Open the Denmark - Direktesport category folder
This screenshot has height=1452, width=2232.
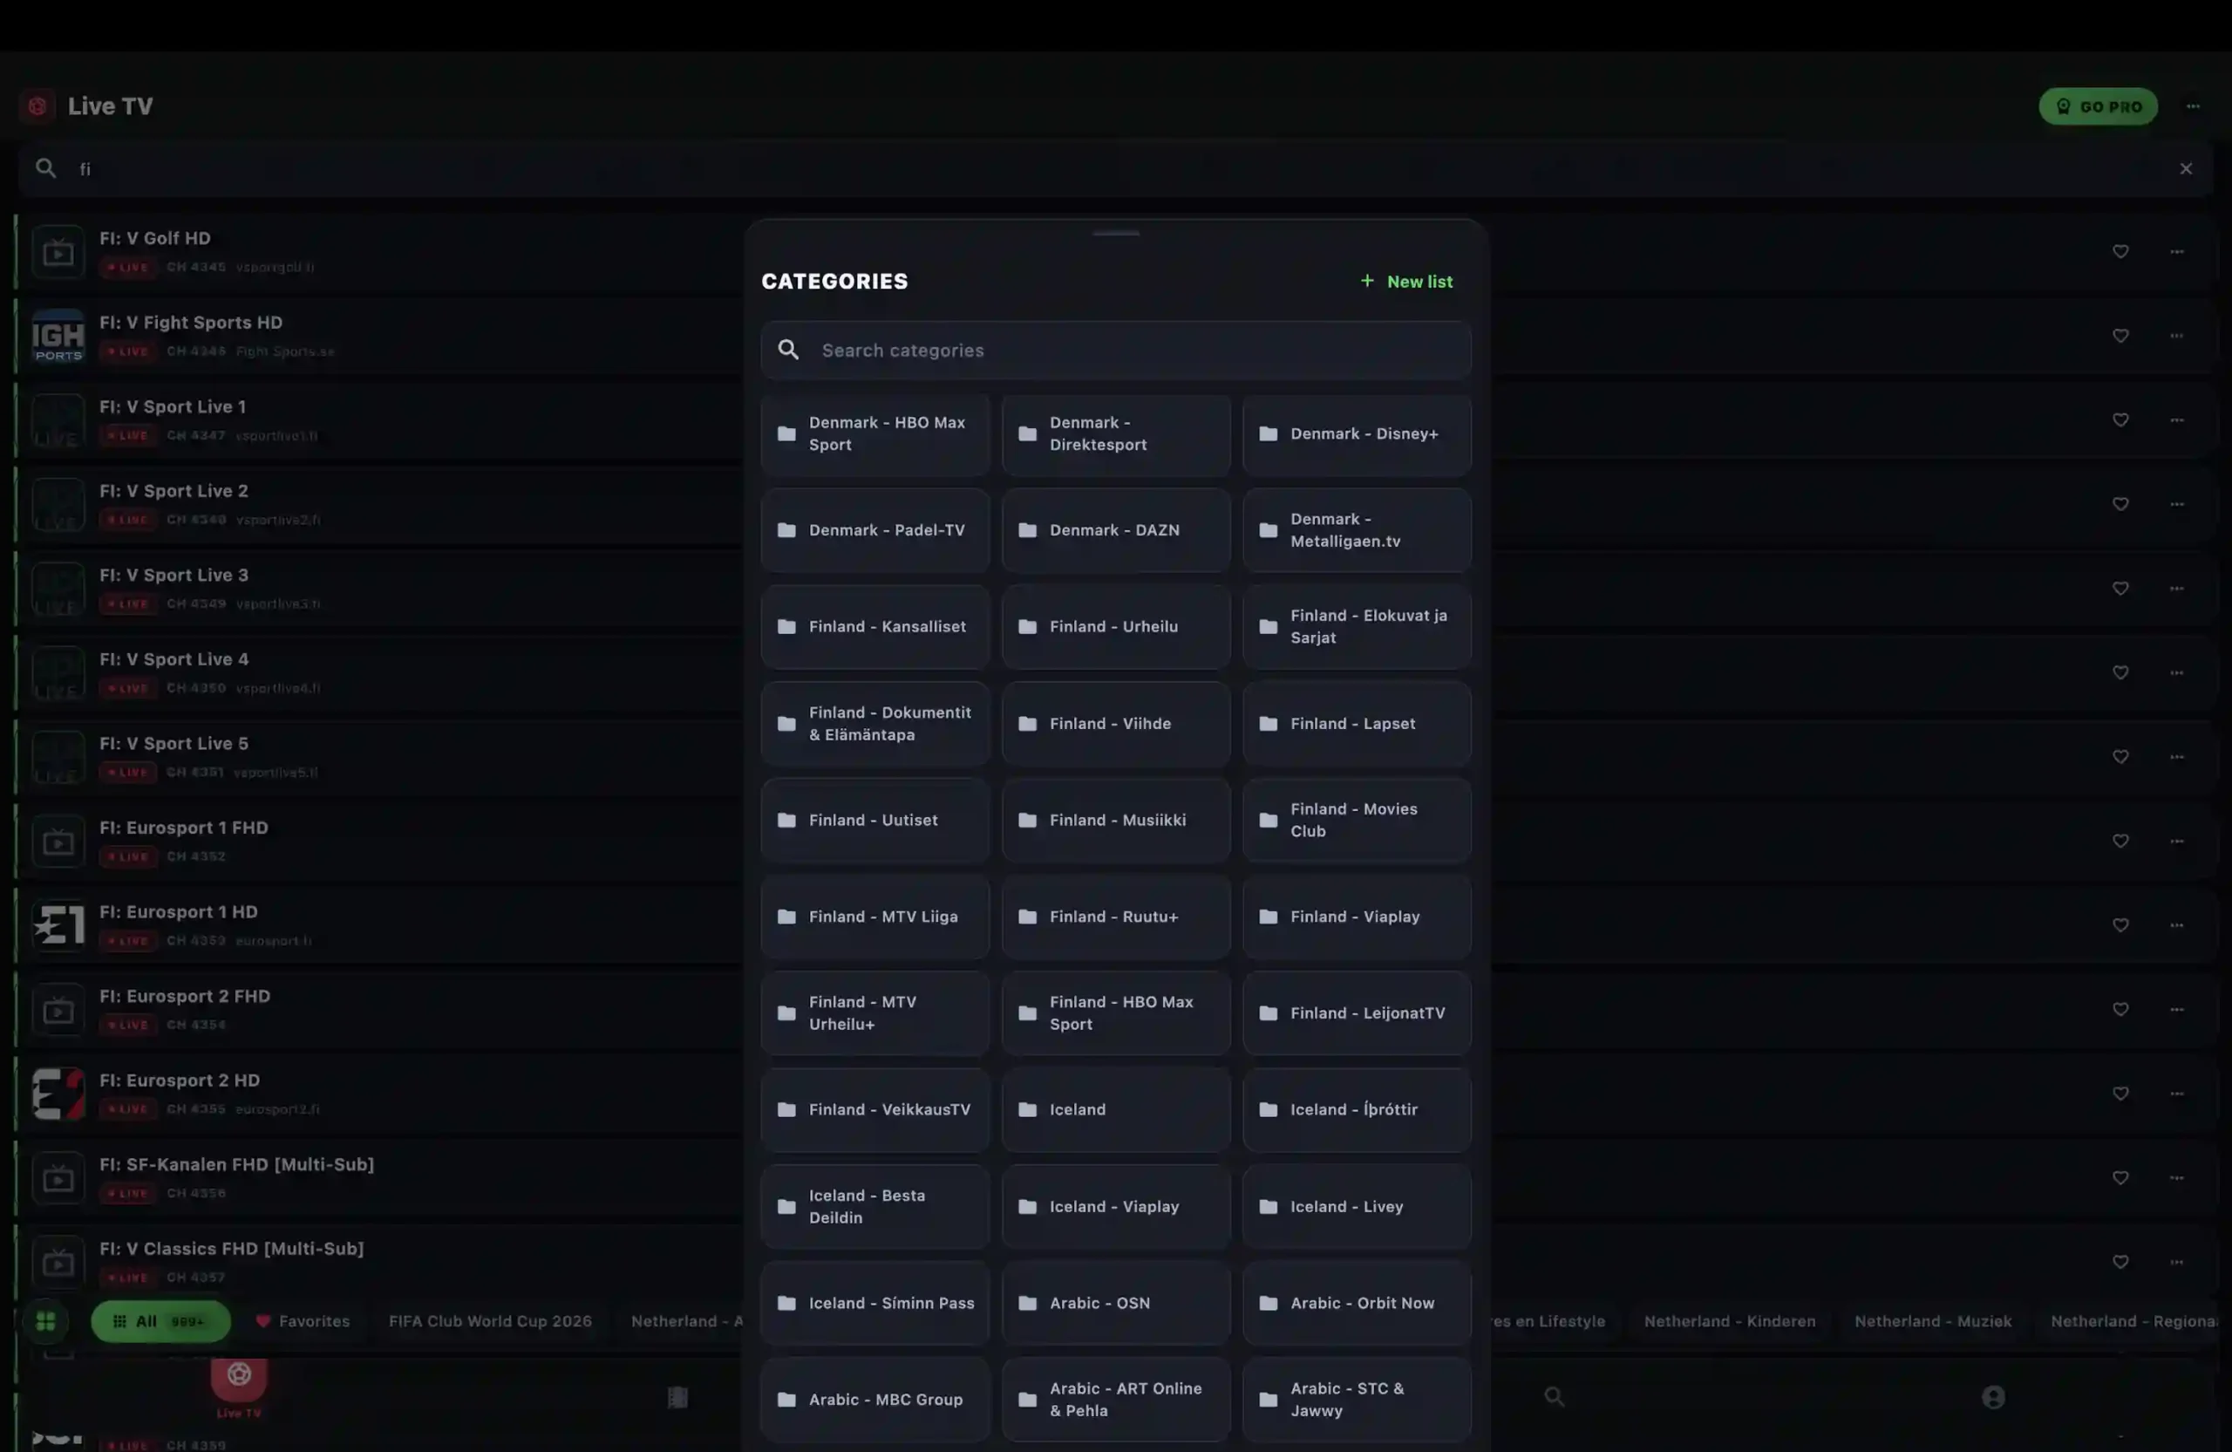[x=1115, y=433]
